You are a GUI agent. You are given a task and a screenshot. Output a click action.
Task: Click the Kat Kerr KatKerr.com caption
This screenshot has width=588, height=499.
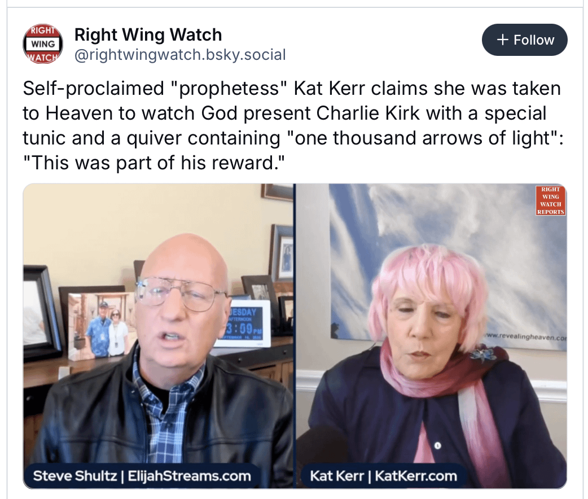pos(383,476)
